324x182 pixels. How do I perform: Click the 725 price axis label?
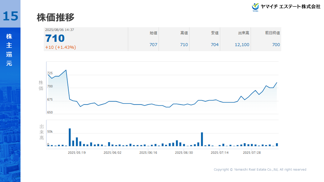50,73
